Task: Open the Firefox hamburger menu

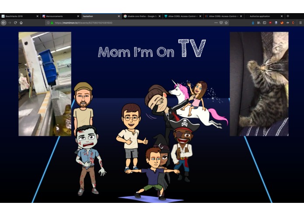Action: [x=301, y=23]
